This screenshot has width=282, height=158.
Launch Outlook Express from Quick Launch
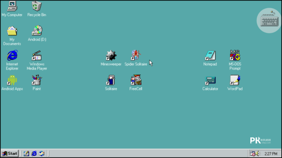coord(42,154)
